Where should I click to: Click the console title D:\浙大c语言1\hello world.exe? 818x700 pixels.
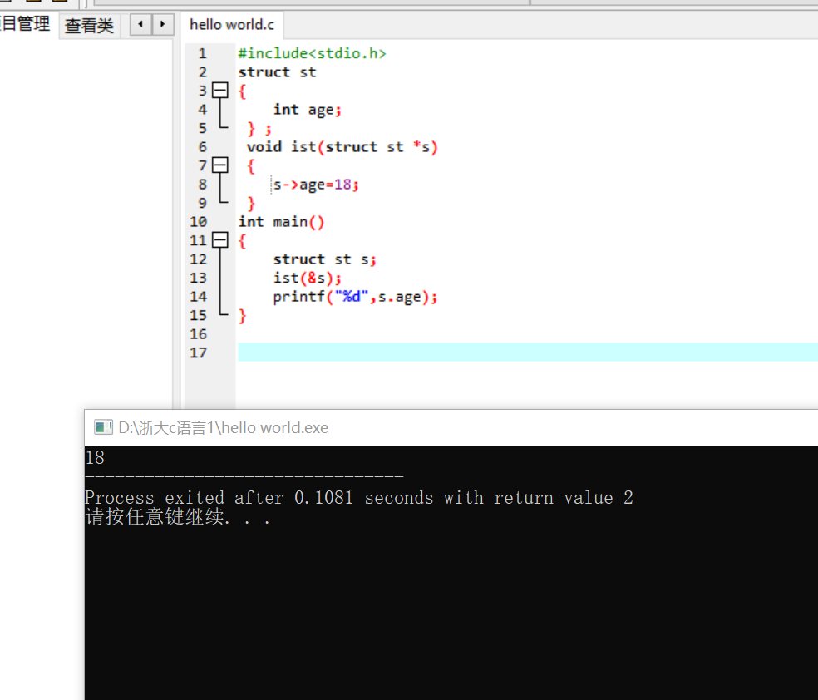pos(224,427)
